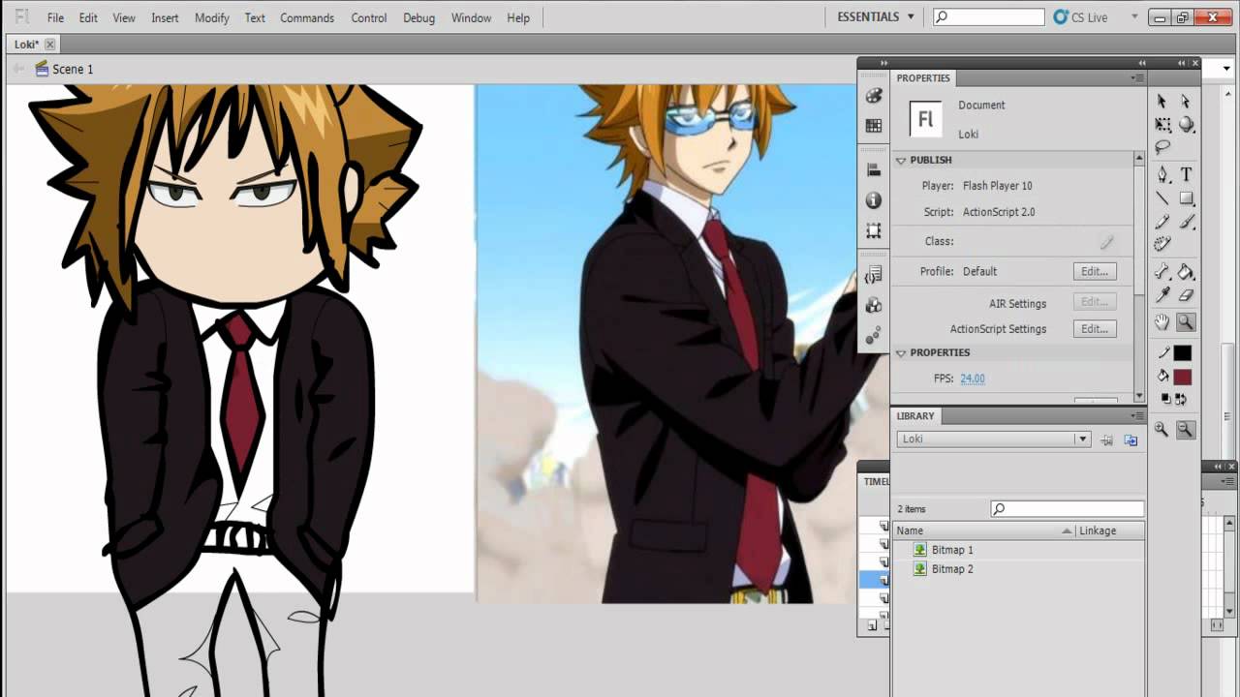The width and height of the screenshot is (1240, 697).
Task: Open the Code Snippets panel icon
Action: point(874,275)
